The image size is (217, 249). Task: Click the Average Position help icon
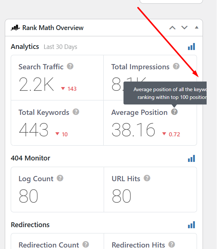point(174,112)
